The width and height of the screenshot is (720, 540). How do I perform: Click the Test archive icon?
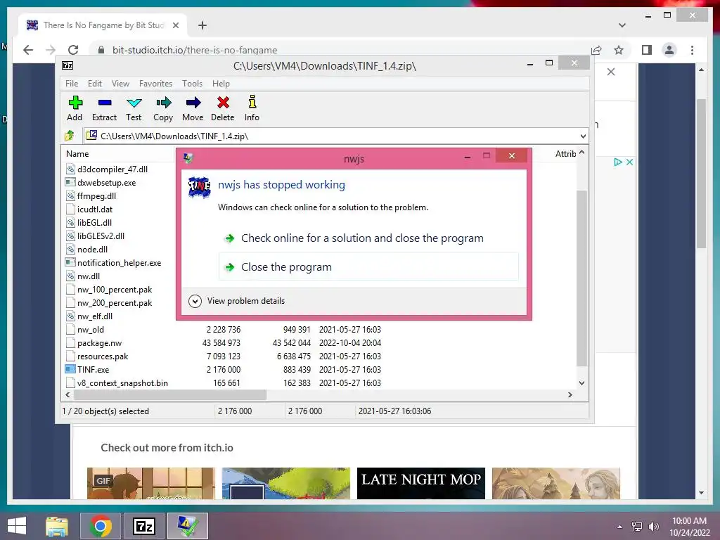pyautogui.click(x=134, y=103)
